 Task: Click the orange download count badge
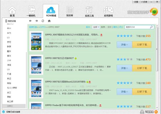pos(156,112)
